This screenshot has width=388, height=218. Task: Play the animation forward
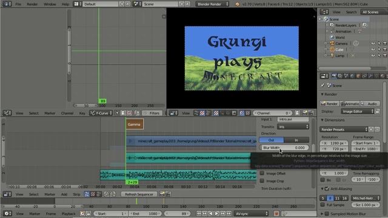click(x=216, y=214)
